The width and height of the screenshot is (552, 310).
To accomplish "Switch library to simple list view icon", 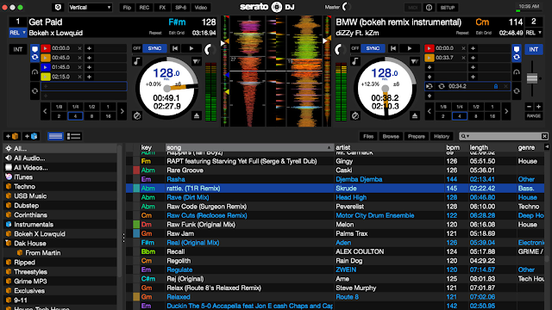I will point(55,136).
